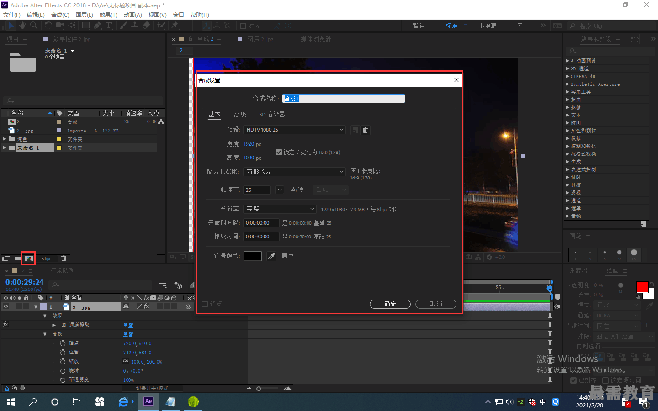Open the 预设 HDTV 1080 25 dropdown

[295, 130]
